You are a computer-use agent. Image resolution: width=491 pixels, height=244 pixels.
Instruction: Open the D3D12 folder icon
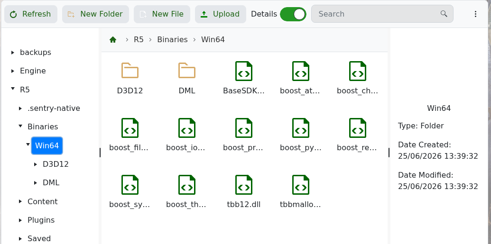pyautogui.click(x=130, y=71)
